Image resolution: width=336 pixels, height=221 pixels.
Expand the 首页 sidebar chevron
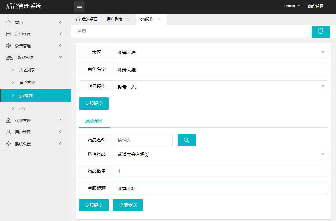coord(61,22)
